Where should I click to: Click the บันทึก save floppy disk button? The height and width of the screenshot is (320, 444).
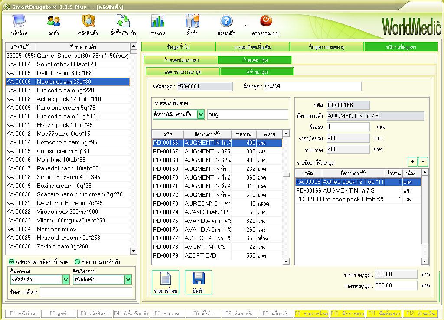point(198,282)
